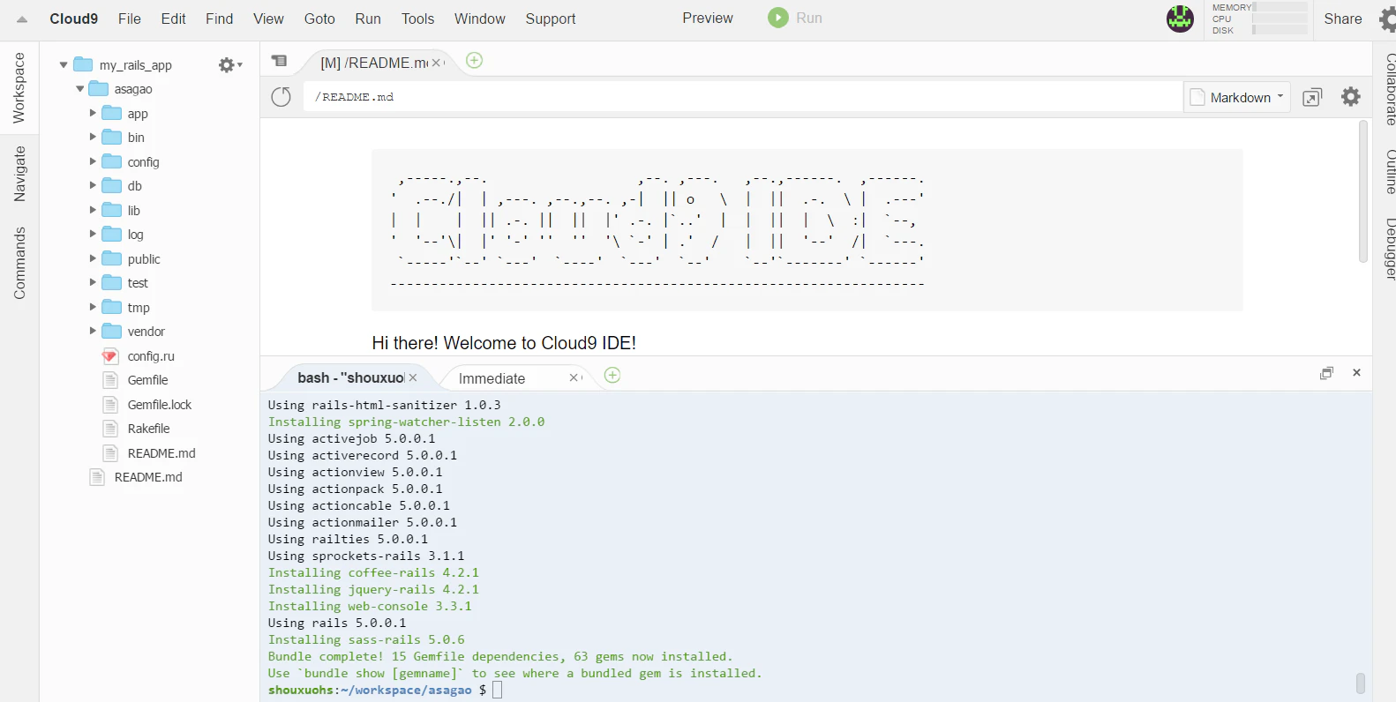This screenshot has height=702, width=1396.
Task: Expand the db folder arrow
Action: tap(93, 185)
